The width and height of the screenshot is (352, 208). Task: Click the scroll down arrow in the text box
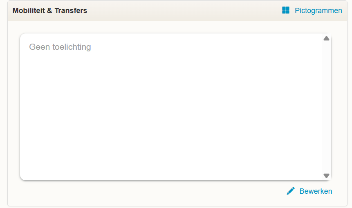coord(326,175)
